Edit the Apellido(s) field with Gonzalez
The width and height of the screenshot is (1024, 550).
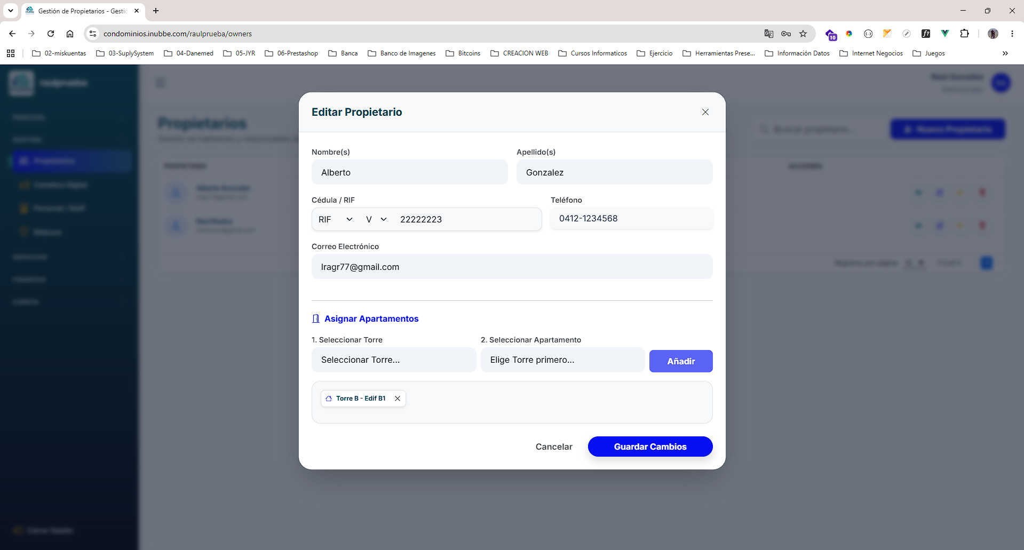614,172
